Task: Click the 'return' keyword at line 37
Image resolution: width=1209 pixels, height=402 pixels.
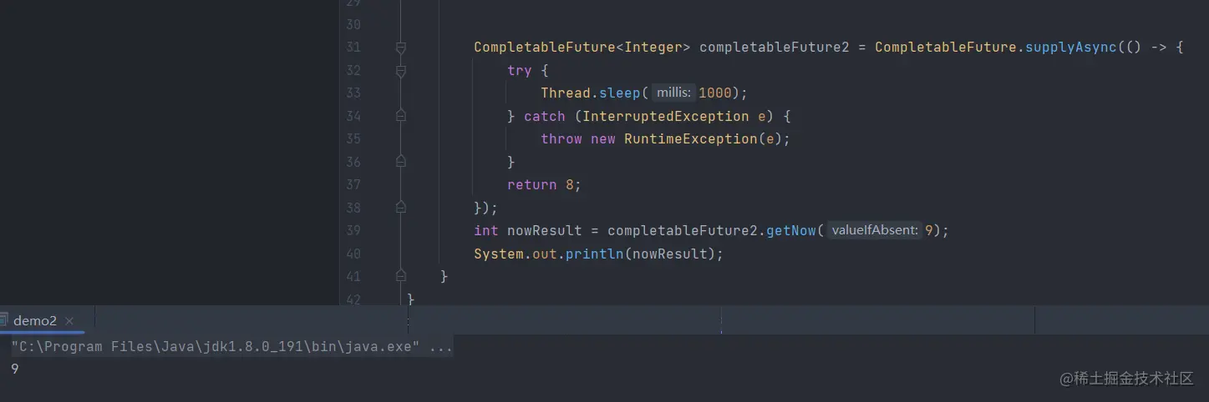Action: click(532, 185)
